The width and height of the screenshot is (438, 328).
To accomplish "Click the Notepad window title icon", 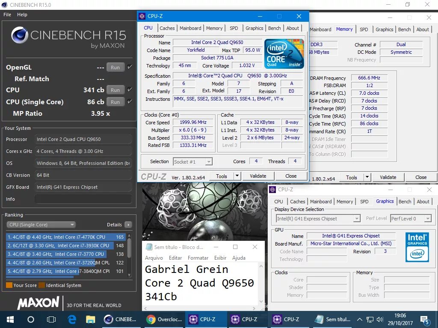I will click(x=149, y=247).
